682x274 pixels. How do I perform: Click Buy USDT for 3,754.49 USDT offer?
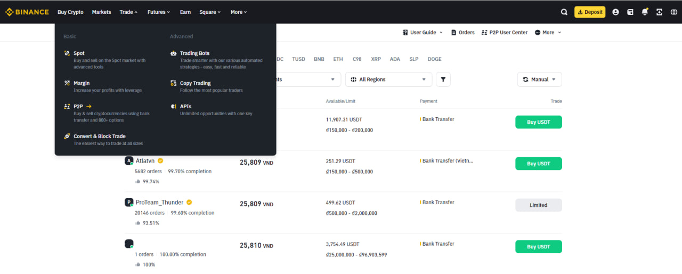tap(539, 247)
